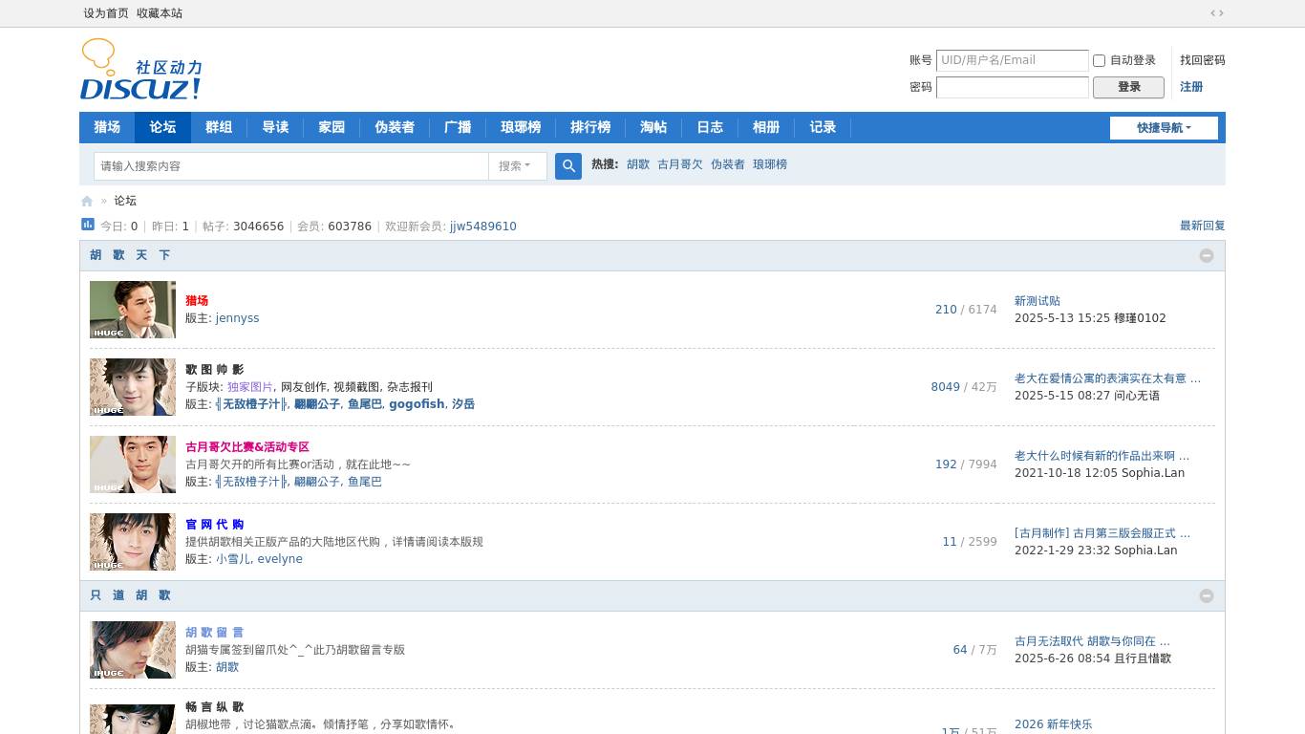Click the 猎场 forum thumbnail
This screenshot has width=1305, height=734.
coord(133,310)
